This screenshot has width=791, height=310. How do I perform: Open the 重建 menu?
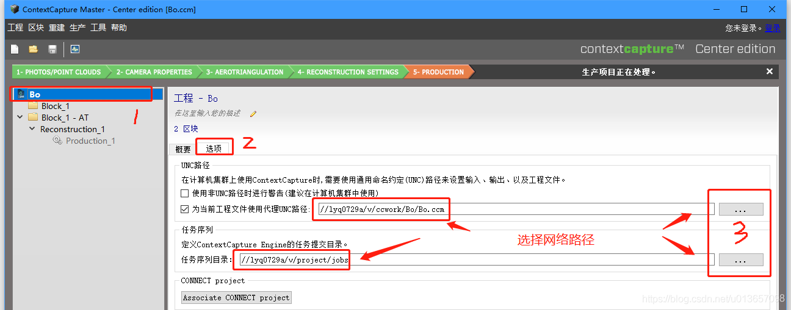point(57,27)
